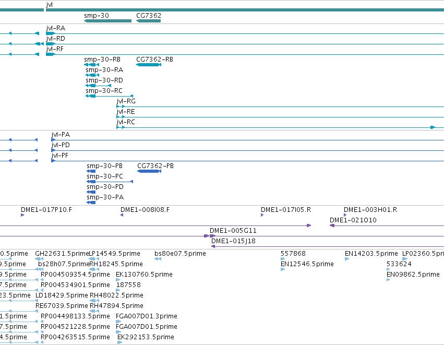Screen dimensions: 444x345
Task: Open EST GH22631.5prime
Action: 62,254
